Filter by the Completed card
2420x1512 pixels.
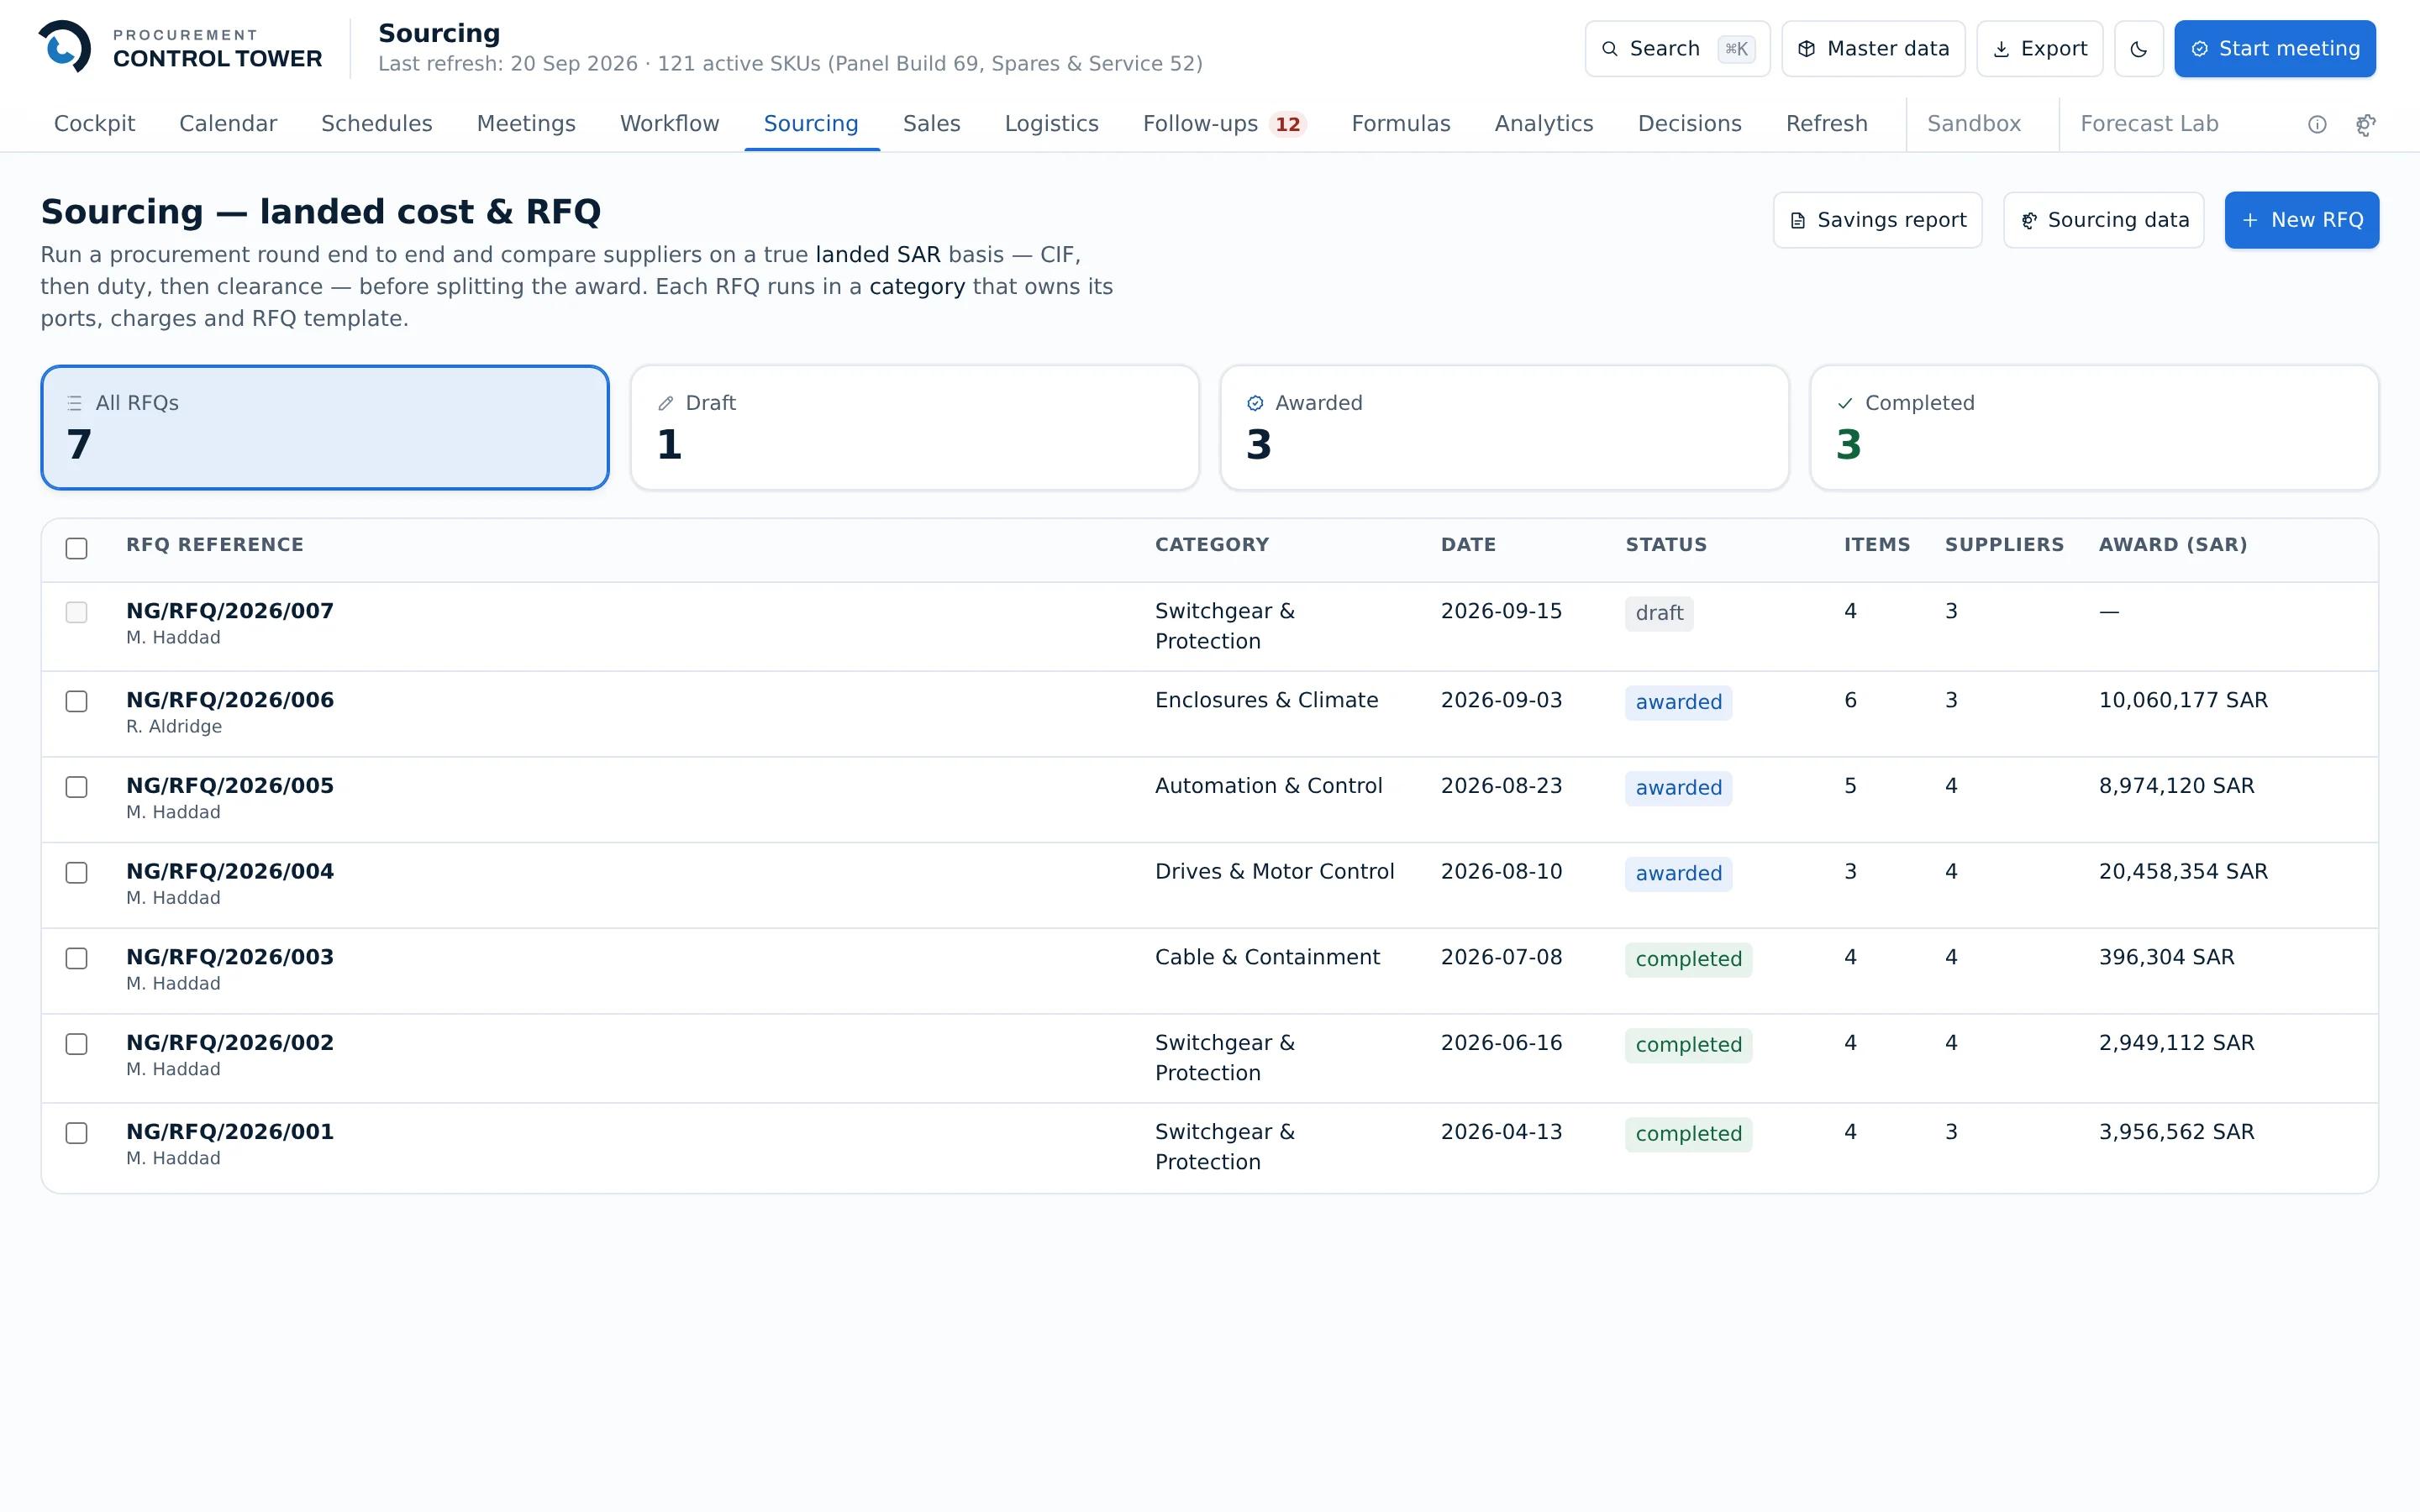coord(2094,428)
